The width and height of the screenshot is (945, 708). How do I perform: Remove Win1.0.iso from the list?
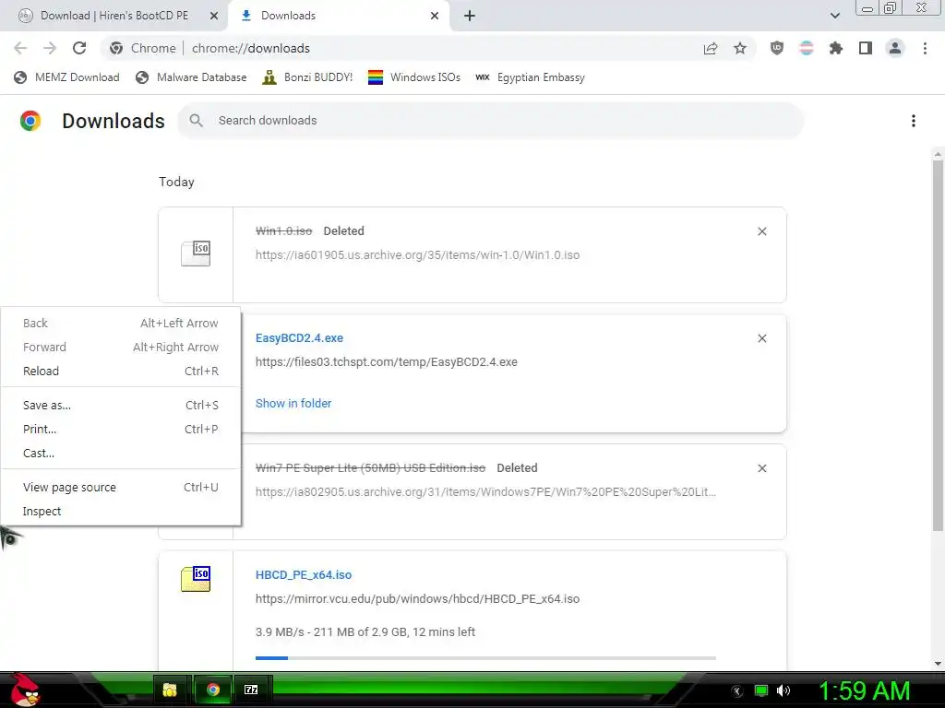762,231
